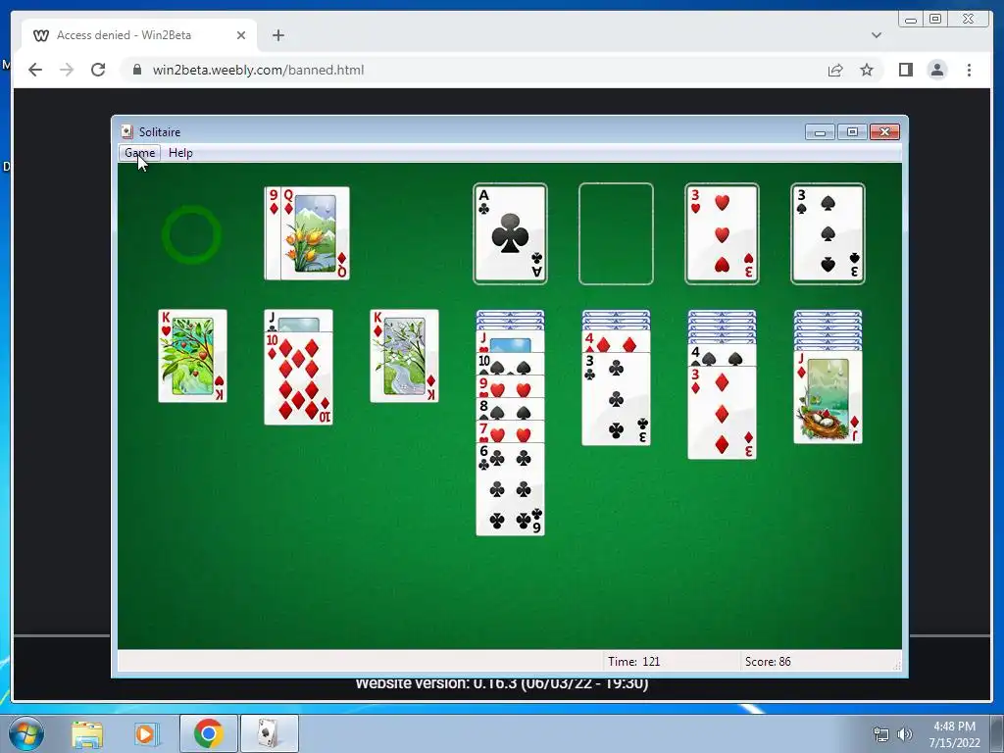Share this page via Chrome share icon
This screenshot has height=753, width=1004.
click(x=835, y=70)
